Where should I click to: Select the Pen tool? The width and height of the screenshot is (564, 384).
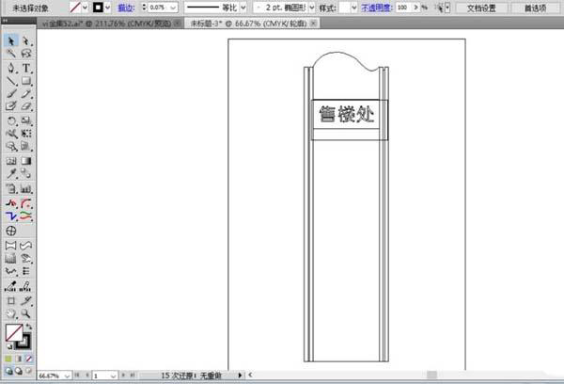click(x=10, y=68)
